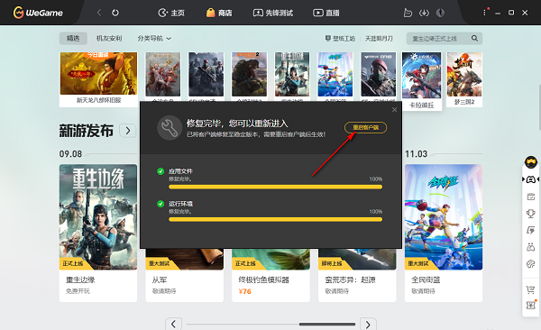Open the download manager icon
The width and height of the screenshot is (541, 330).
424,13
